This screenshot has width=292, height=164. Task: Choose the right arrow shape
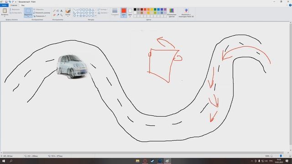87,13
